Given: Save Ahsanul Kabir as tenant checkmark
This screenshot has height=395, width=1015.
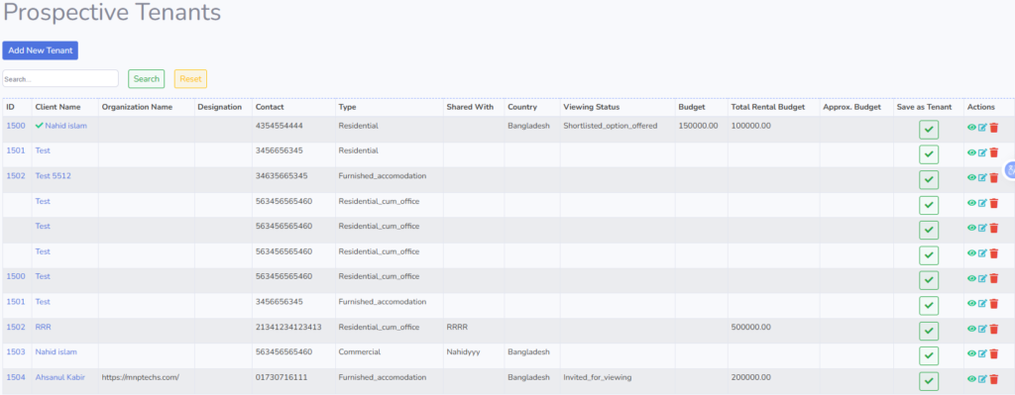Looking at the screenshot, I should coord(928,381).
